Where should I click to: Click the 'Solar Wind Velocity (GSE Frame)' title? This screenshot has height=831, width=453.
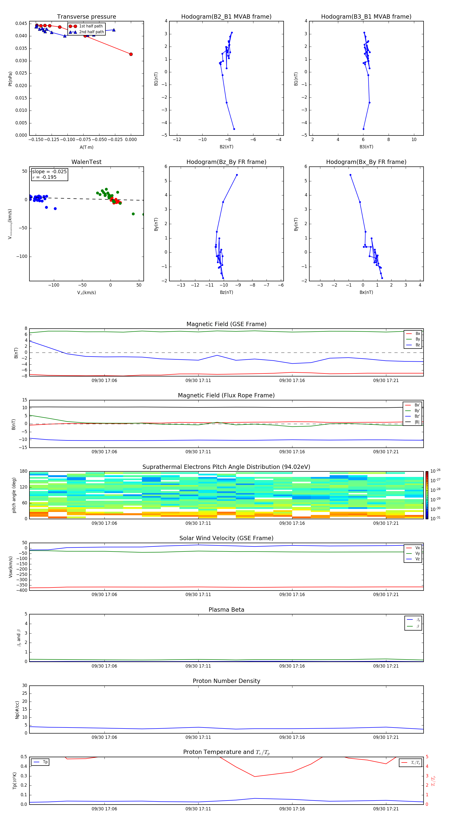pyautogui.click(x=226, y=538)
